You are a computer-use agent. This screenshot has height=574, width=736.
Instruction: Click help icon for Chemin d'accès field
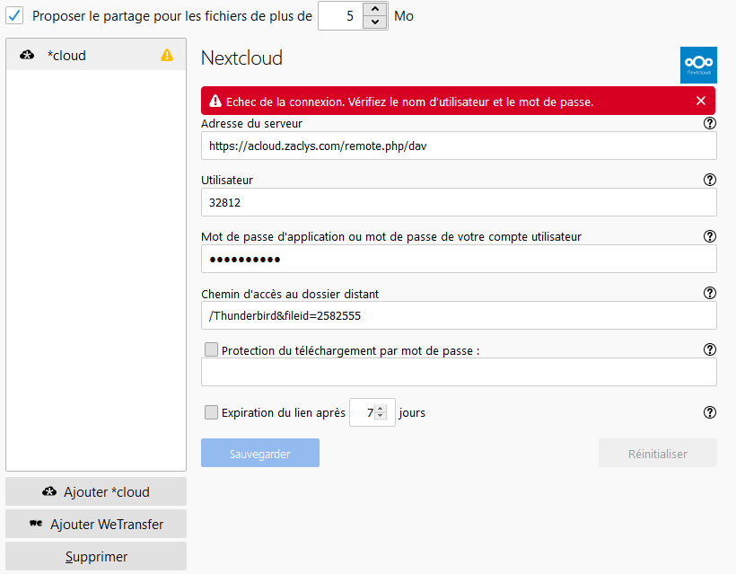click(710, 293)
